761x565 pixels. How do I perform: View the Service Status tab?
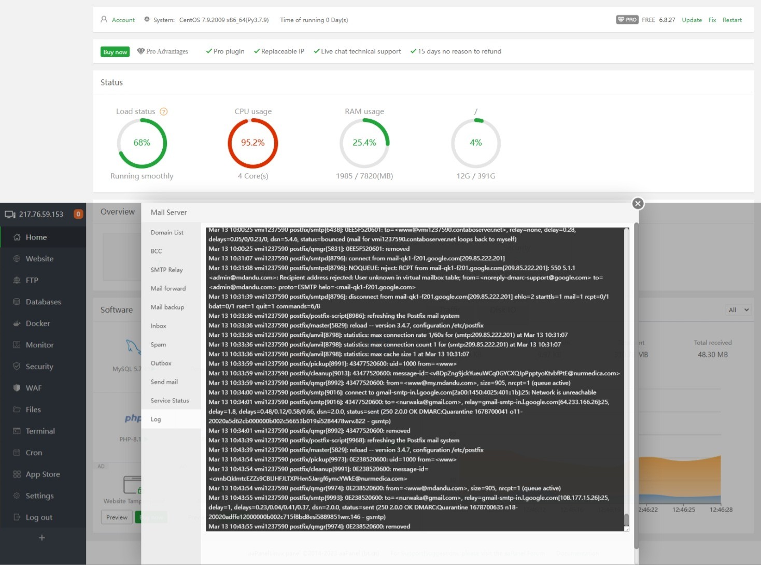click(x=170, y=401)
